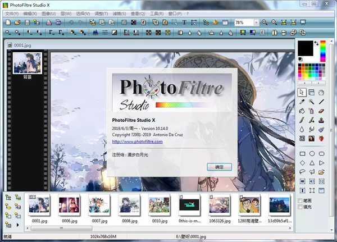The height and width of the screenshot is (242, 337).
Task: Select the eyedropper tool in the tool palette
Action: pyautogui.click(x=302, y=102)
